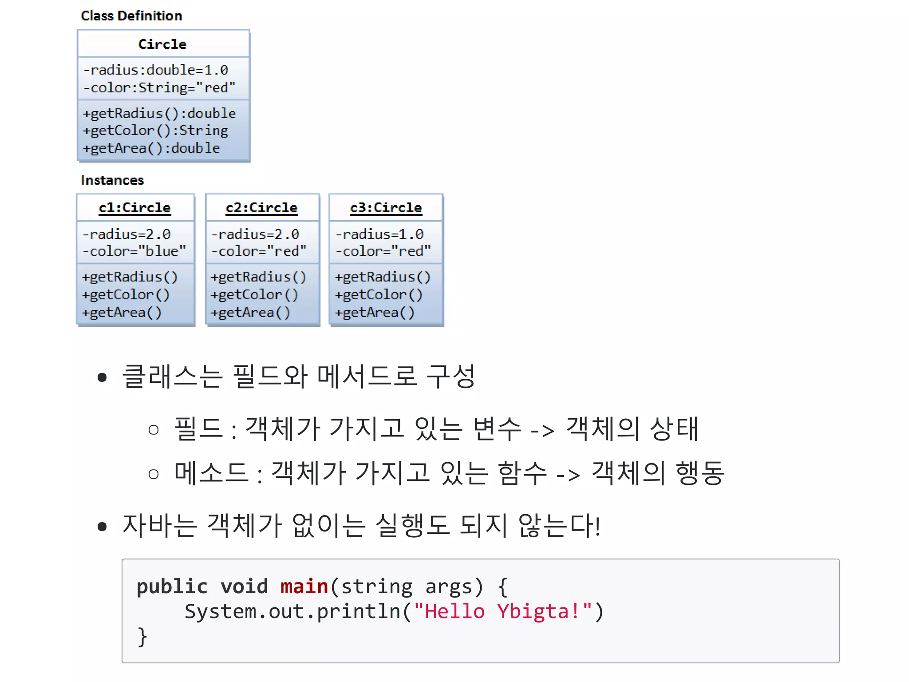This screenshot has width=909, height=682.
Task: Click '+getColor()' in c2 box
Action: pos(255,295)
